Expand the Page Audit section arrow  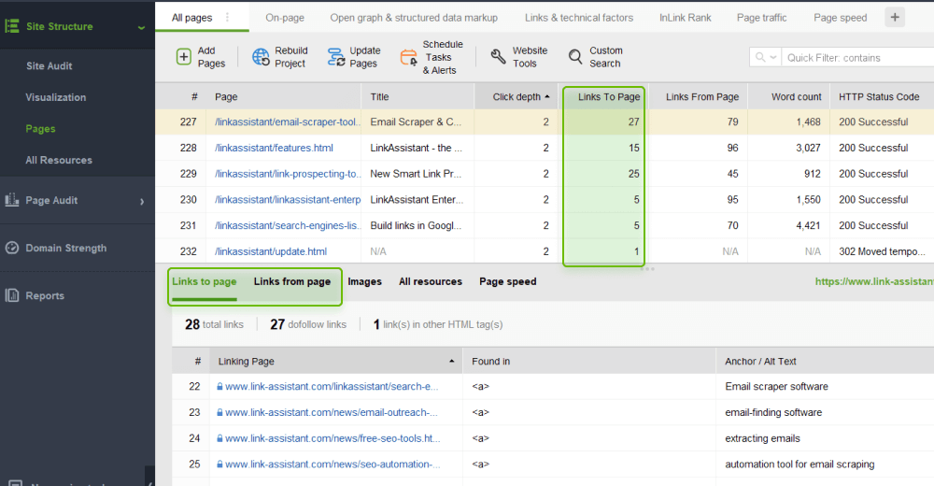[x=142, y=201]
